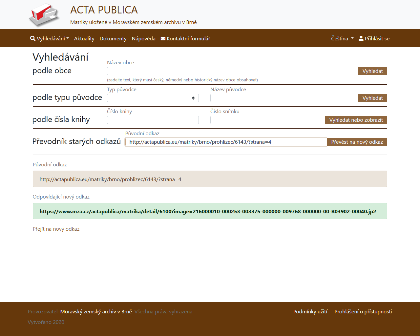Focus the Název obce input field

[233, 71]
